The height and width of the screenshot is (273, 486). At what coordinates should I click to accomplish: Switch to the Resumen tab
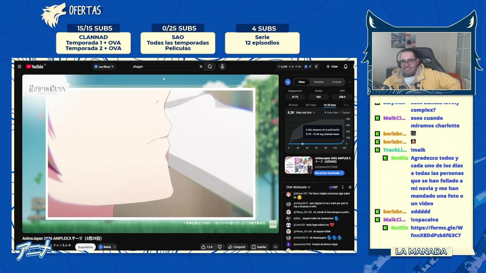click(319, 82)
